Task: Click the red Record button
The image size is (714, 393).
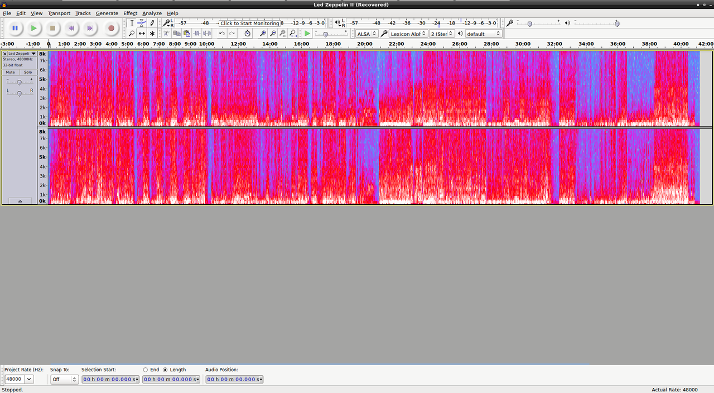Action: (x=111, y=28)
